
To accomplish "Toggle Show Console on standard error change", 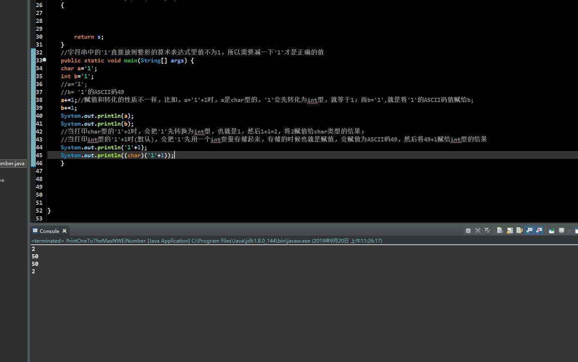I will (539, 231).
